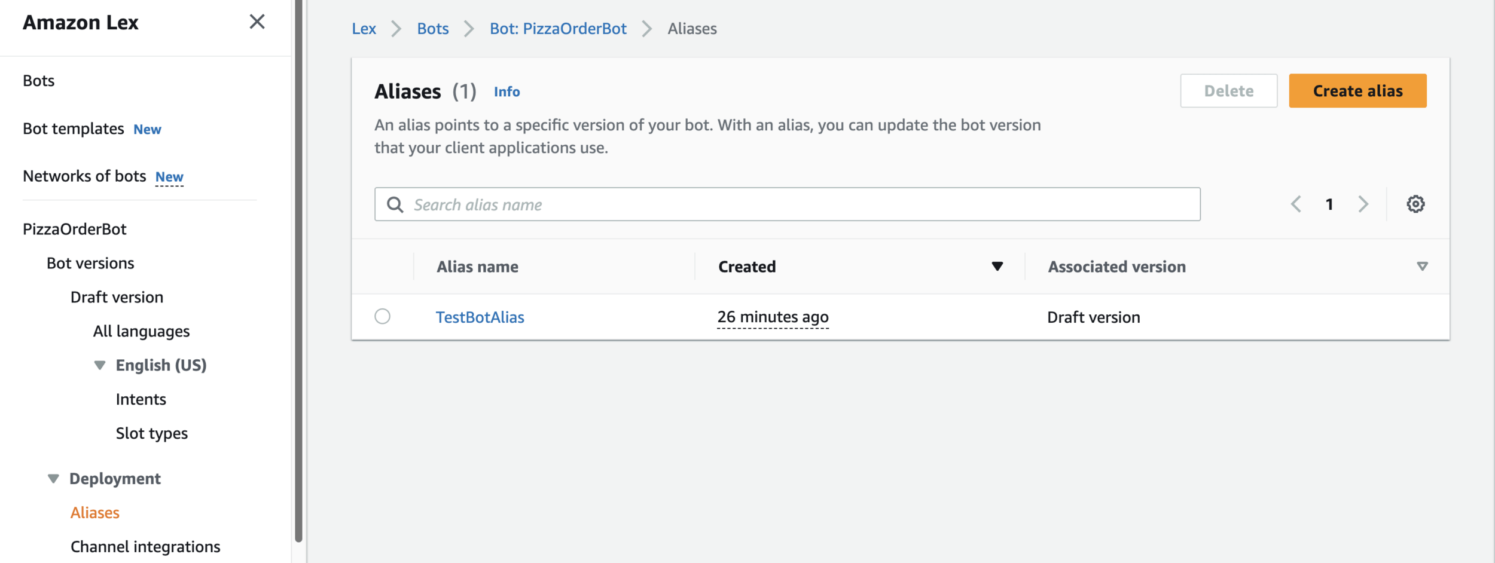Select the TestBotAlias radio button
1495x563 pixels.
pos(383,316)
